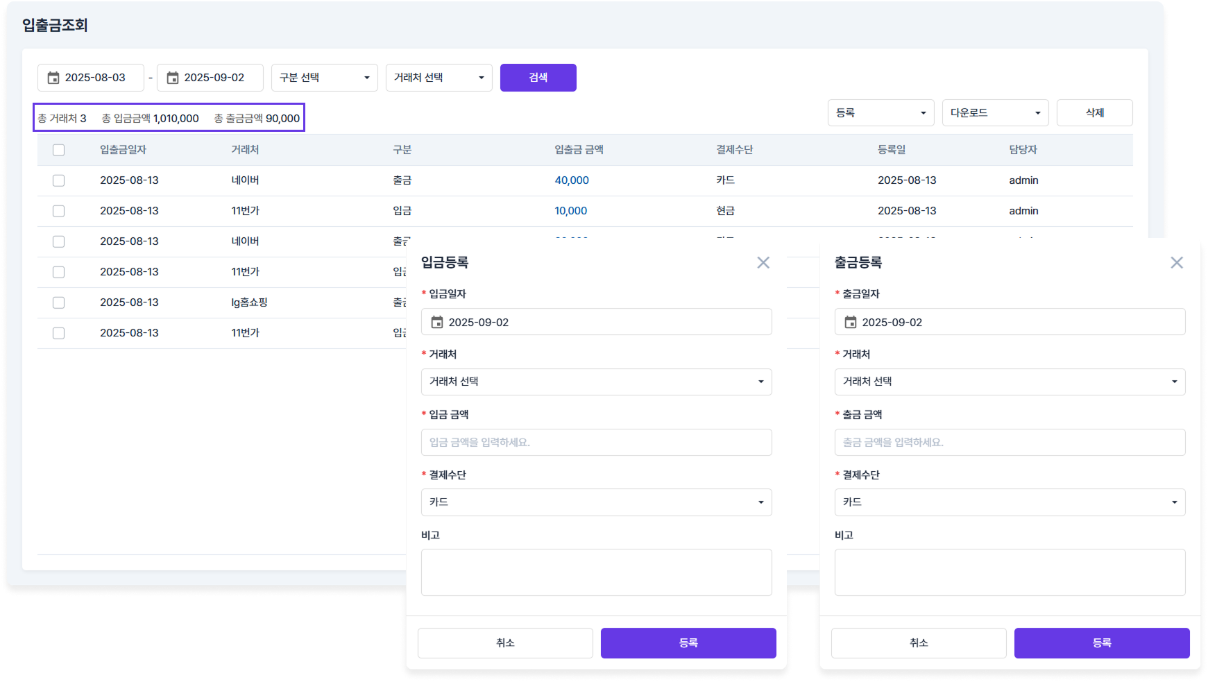Viewport: 1208px width, 682px height.
Task: Open the 구분 선택 filter dropdown
Action: click(x=324, y=78)
